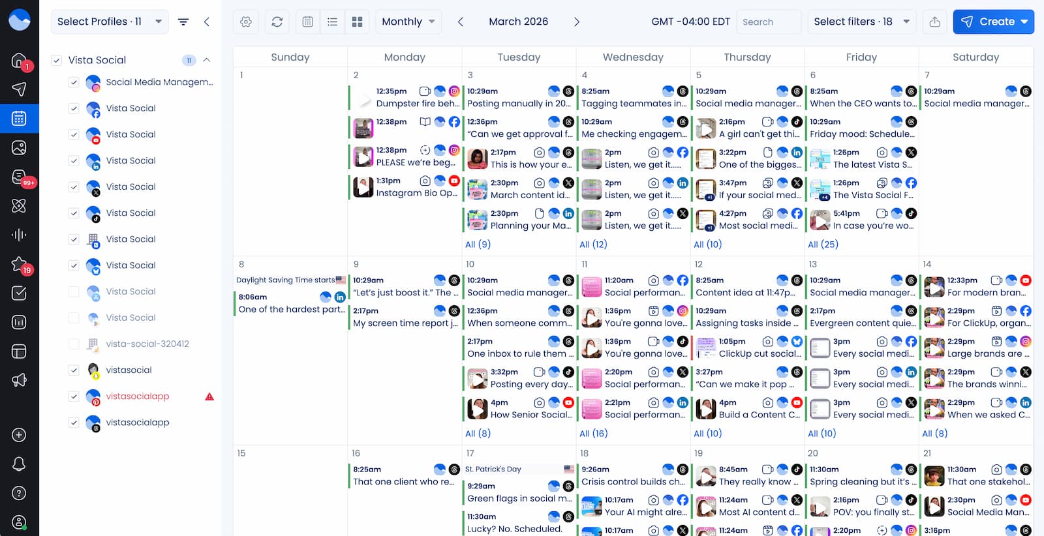Open the 'Dumpster fire beh...' post

pos(405,97)
